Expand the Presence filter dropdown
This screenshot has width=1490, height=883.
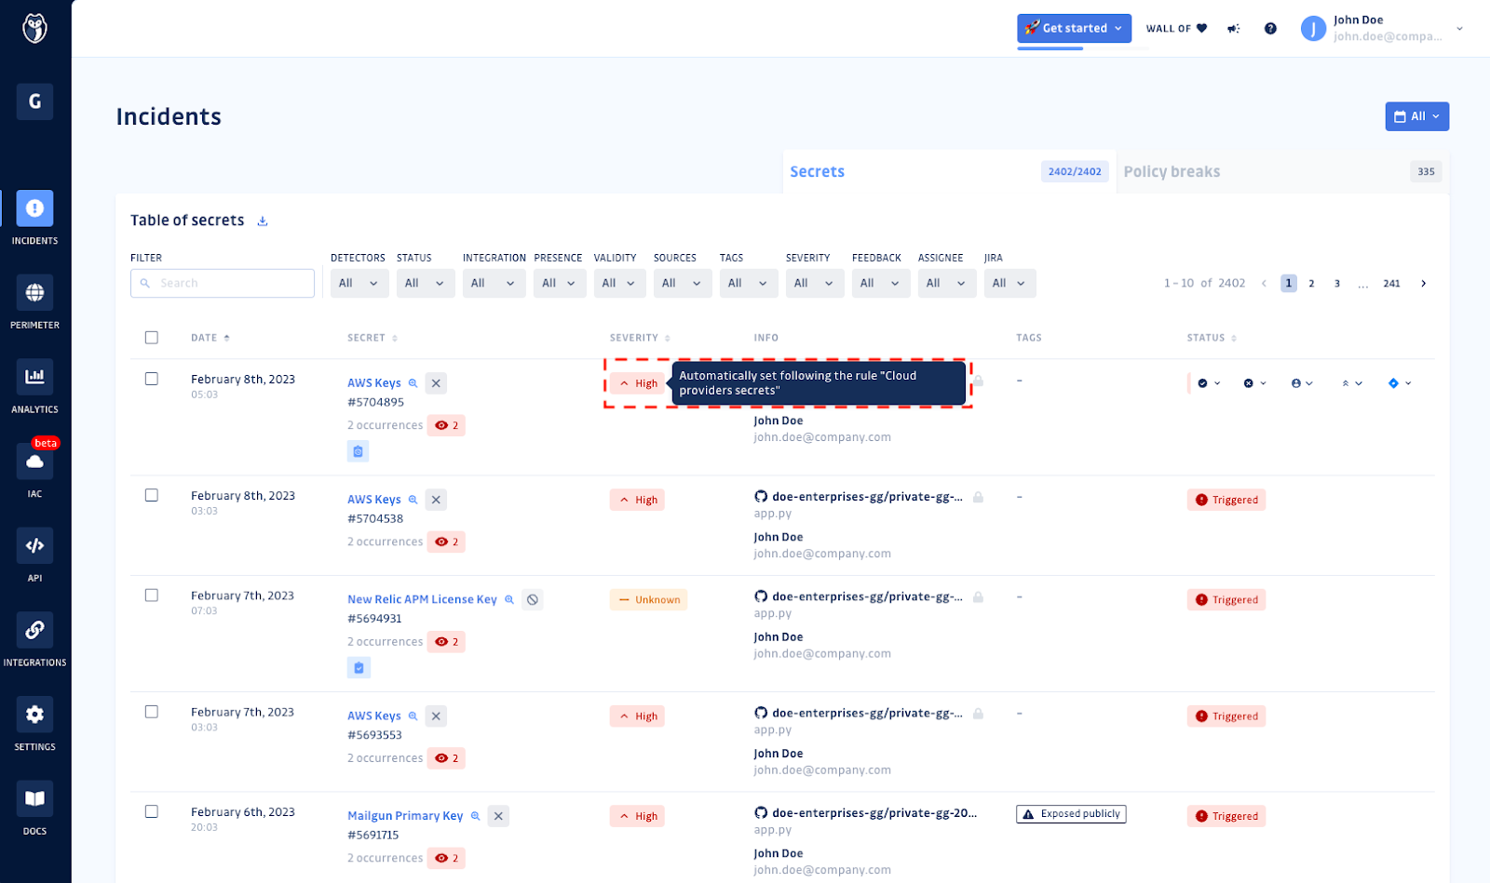pyautogui.click(x=560, y=283)
